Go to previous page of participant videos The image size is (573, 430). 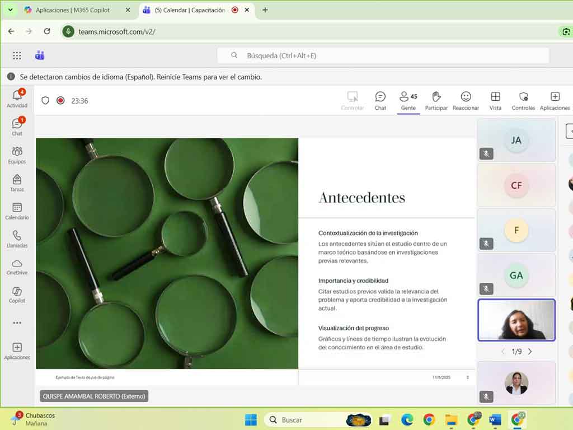tap(502, 352)
